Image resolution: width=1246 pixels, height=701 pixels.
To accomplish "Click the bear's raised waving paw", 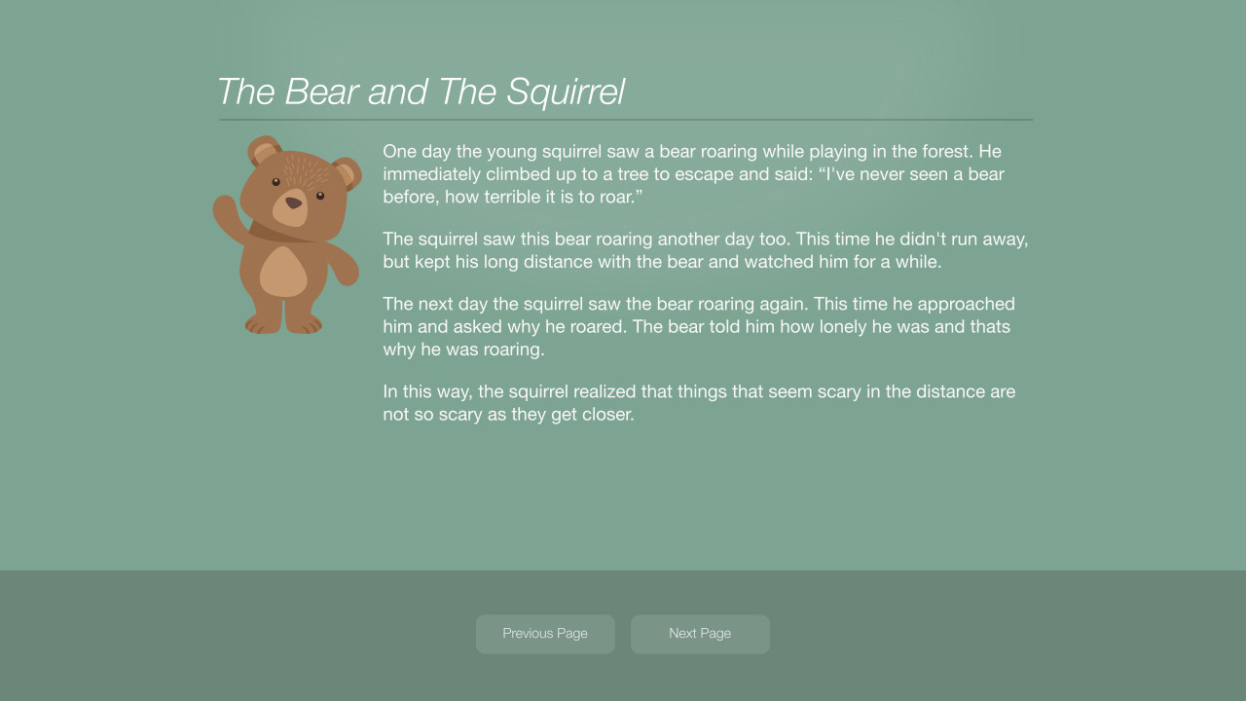I will point(226,212).
